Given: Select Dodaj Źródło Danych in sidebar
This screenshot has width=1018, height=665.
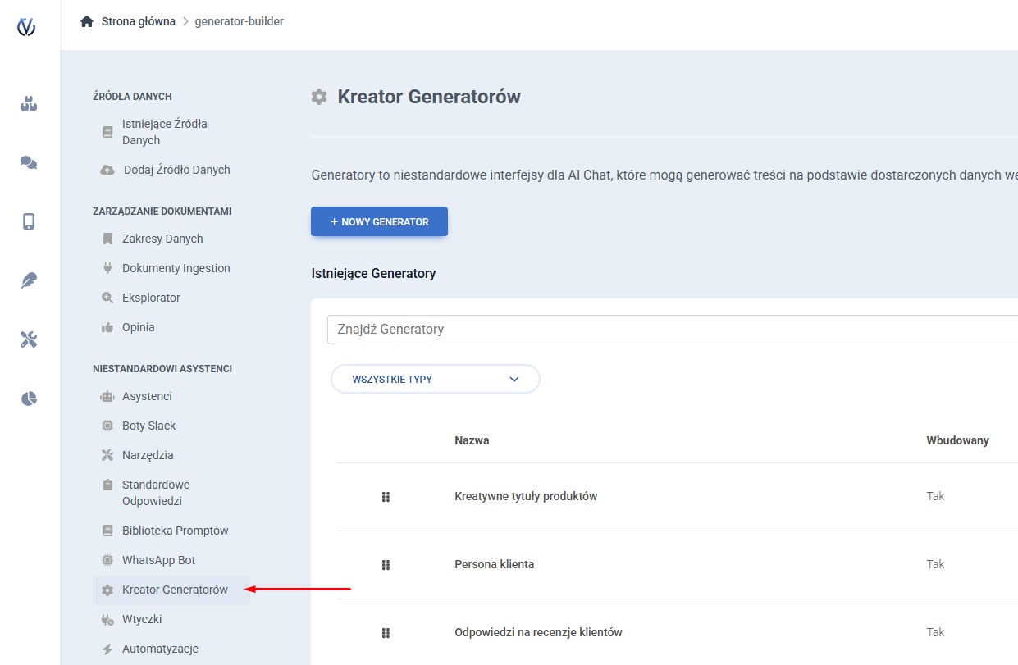Looking at the screenshot, I should [x=176, y=170].
